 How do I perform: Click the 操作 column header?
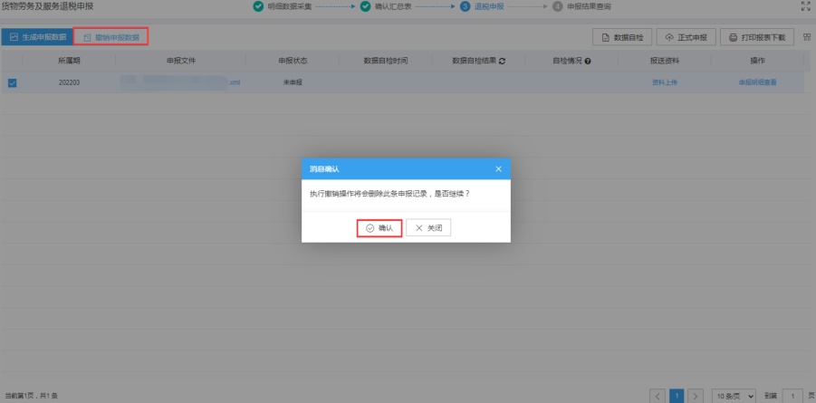coord(758,61)
